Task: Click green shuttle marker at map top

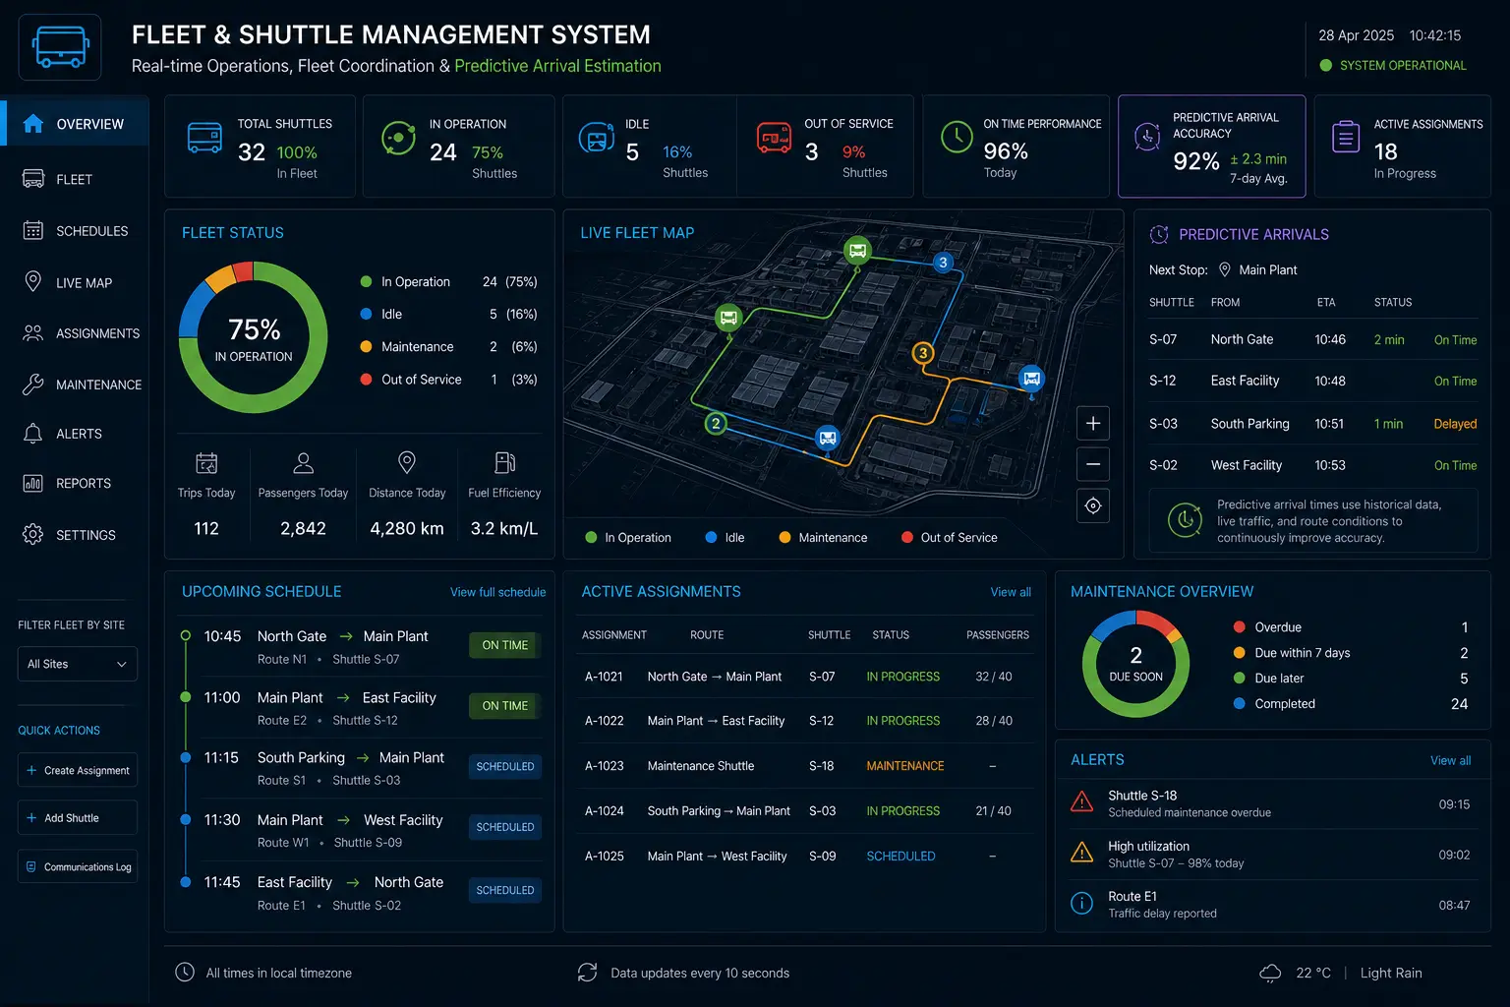Action: 857,250
